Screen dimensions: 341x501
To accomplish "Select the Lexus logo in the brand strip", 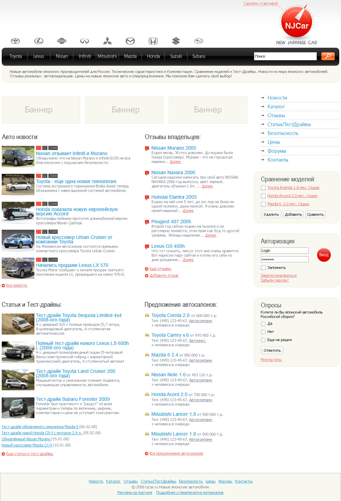I will (39, 40).
